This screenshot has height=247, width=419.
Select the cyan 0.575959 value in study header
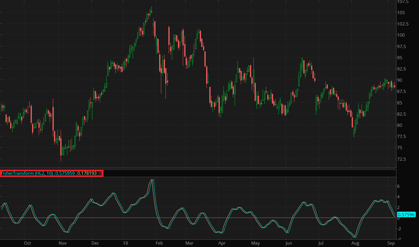[x=66, y=173]
